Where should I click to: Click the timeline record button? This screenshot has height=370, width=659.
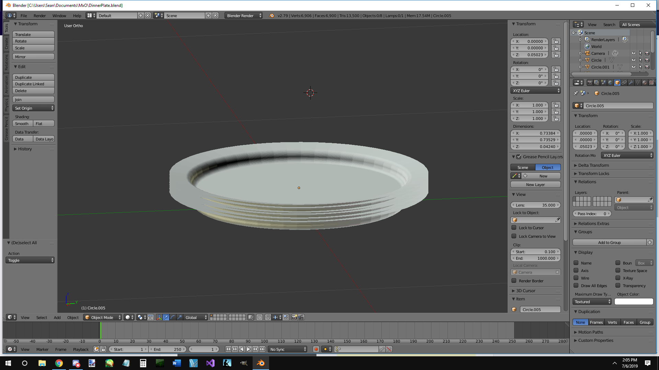click(316, 349)
